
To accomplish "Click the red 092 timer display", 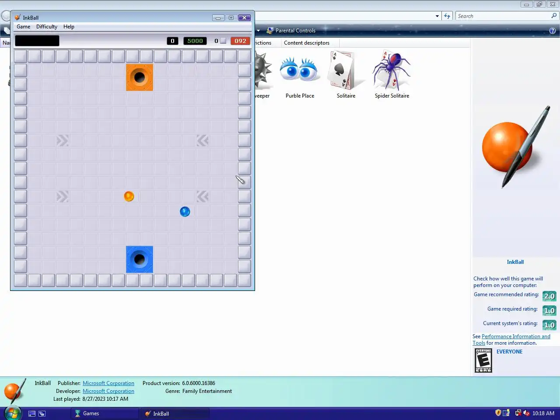I will 240,41.
